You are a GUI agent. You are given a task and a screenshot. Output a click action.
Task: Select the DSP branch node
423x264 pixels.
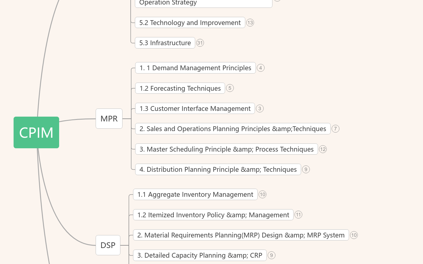[x=108, y=245]
